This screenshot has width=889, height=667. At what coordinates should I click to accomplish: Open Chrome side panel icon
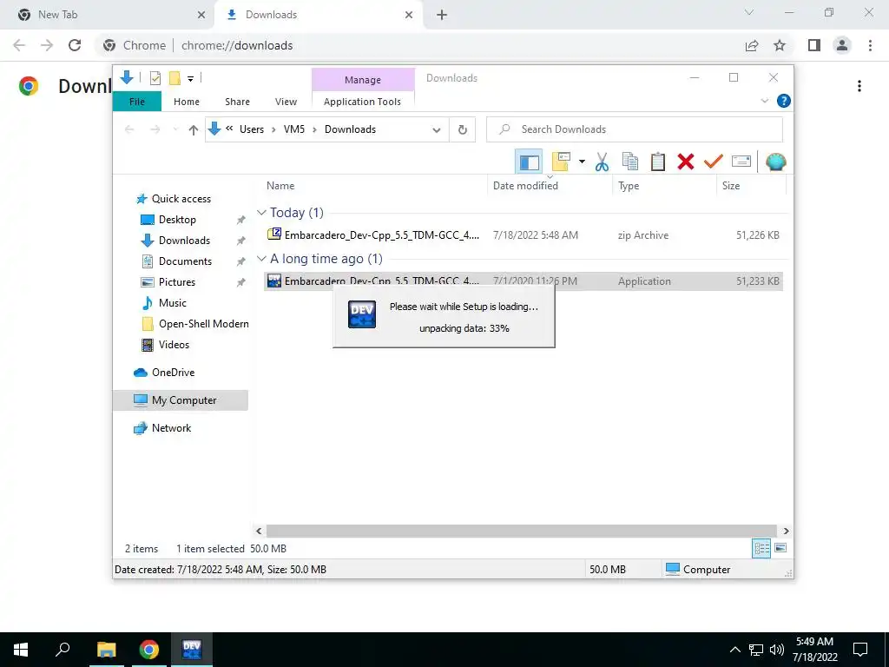pyautogui.click(x=814, y=45)
